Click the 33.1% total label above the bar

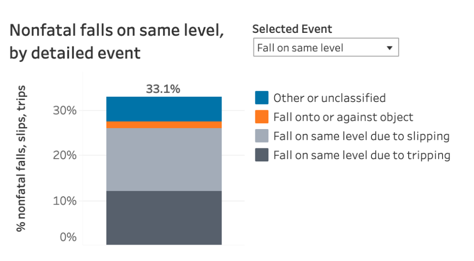163,89
